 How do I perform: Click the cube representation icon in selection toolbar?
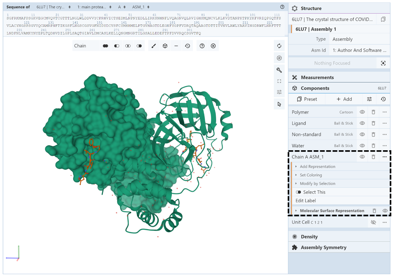pos(165,46)
